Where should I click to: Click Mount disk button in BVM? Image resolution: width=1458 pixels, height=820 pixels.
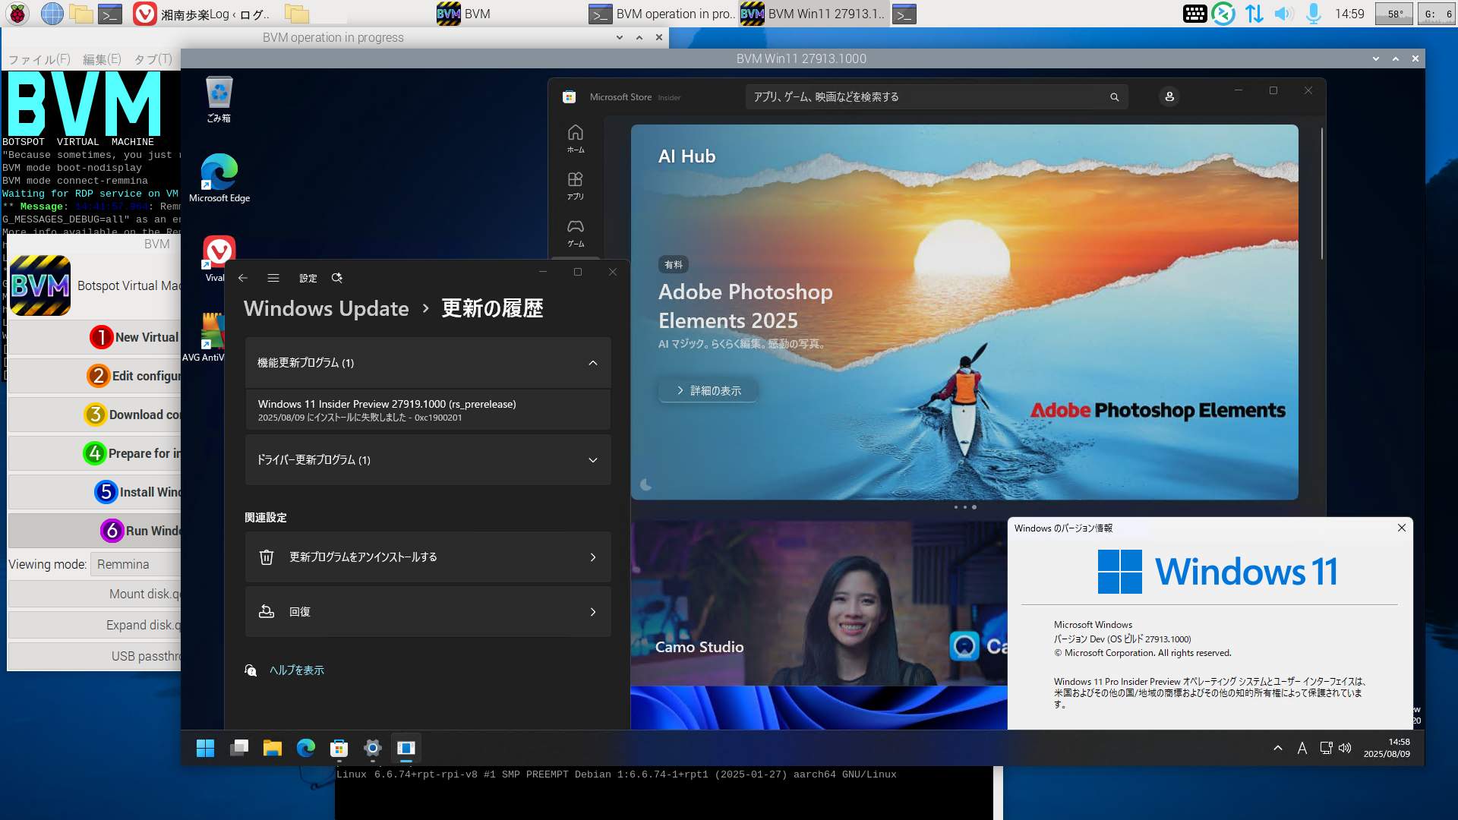pyautogui.click(x=95, y=594)
